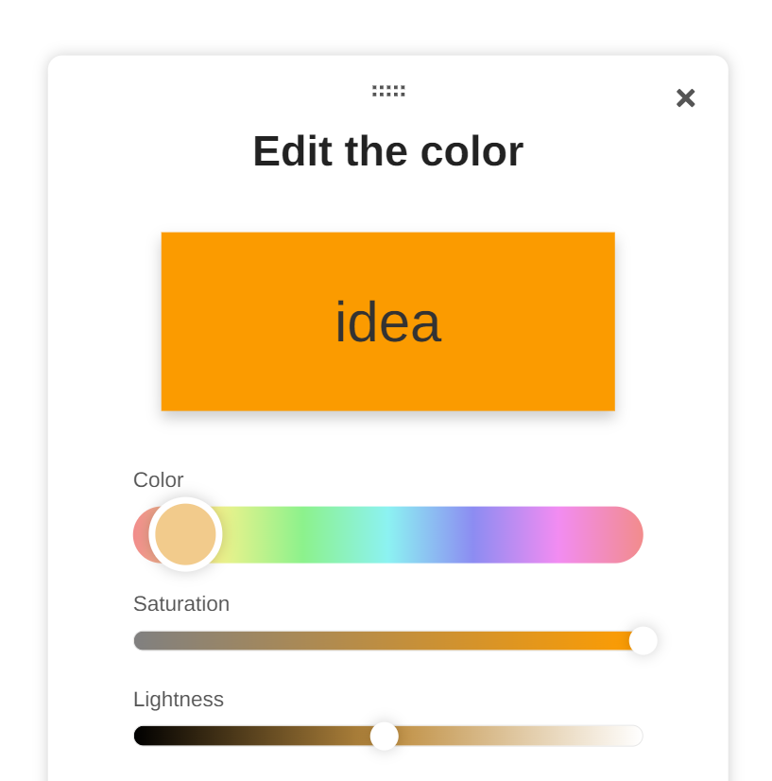
Task: Click the drag handle grip dots
Action: point(388,91)
